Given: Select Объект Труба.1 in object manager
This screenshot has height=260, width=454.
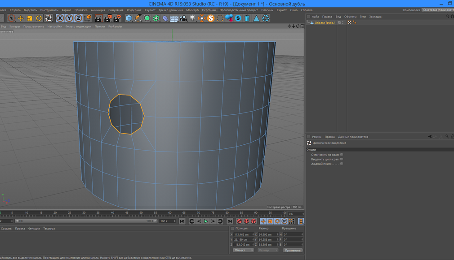Looking at the screenshot, I should pyautogui.click(x=325, y=22).
